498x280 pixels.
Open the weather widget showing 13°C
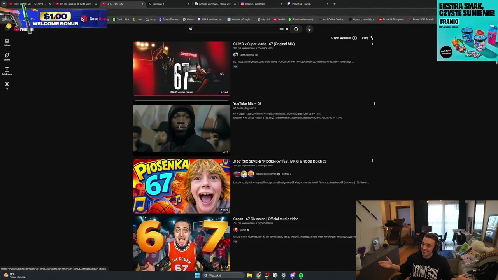15,275
